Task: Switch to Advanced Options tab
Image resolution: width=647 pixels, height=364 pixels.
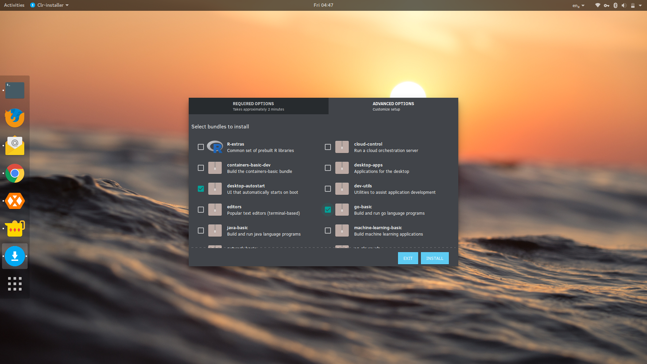Action: [393, 106]
